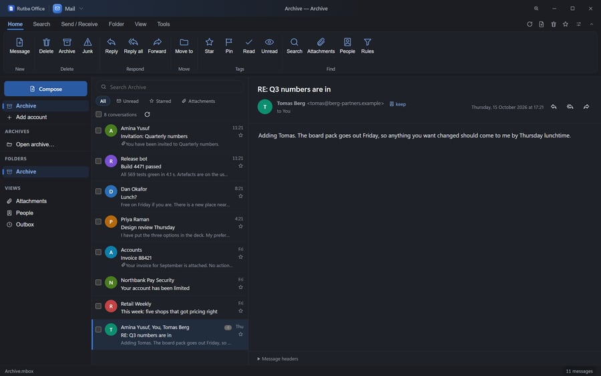This screenshot has height=376, width=601.
Task: Click Add account in sidebar
Action: [45, 118]
